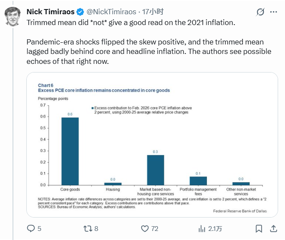The width and height of the screenshot is (285, 240).
Task: Open the view analytics bar icon
Action: [x=202, y=228]
